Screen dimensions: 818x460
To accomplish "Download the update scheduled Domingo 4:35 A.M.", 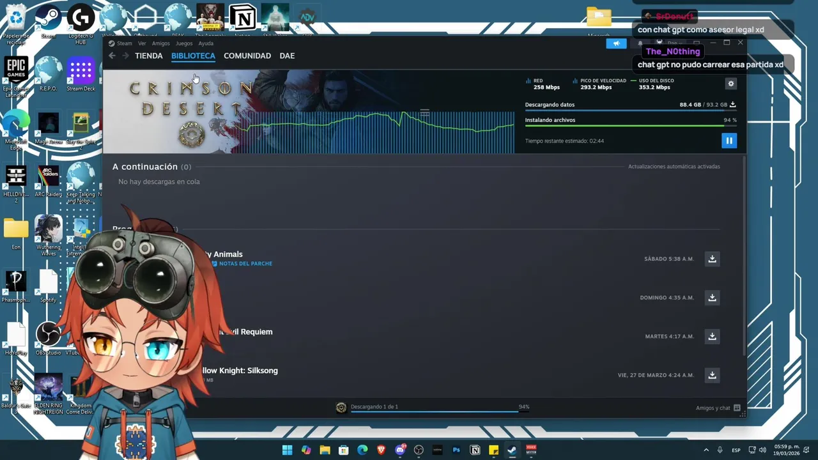I will 712,298.
